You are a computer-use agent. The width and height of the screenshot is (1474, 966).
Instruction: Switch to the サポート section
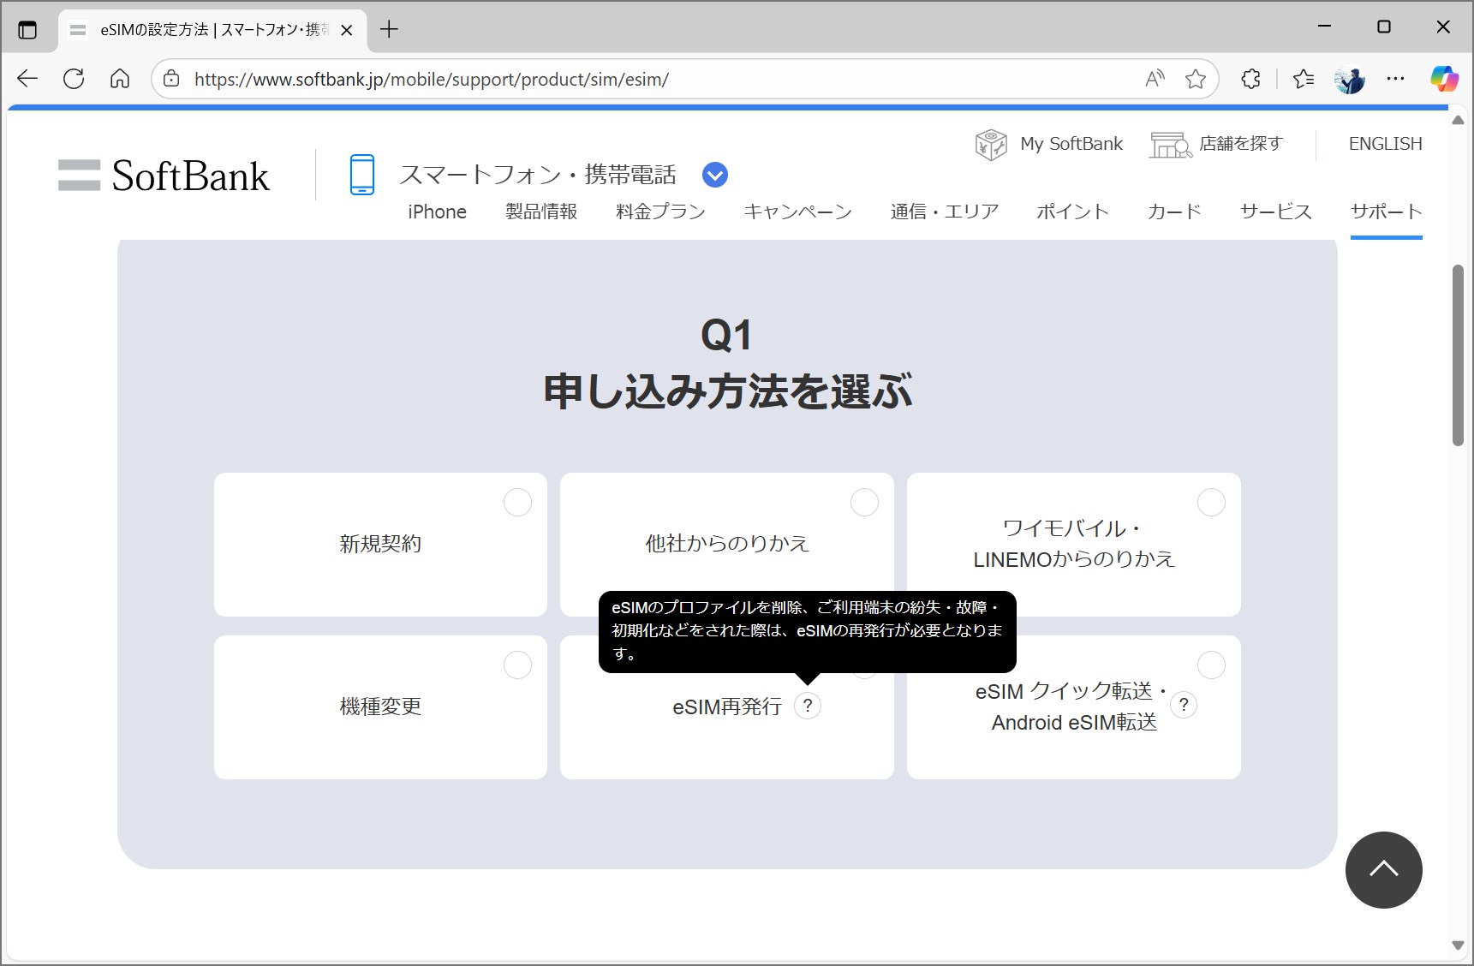(x=1385, y=212)
